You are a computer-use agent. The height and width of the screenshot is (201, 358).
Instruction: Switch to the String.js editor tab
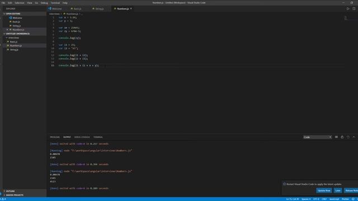(x=100, y=9)
